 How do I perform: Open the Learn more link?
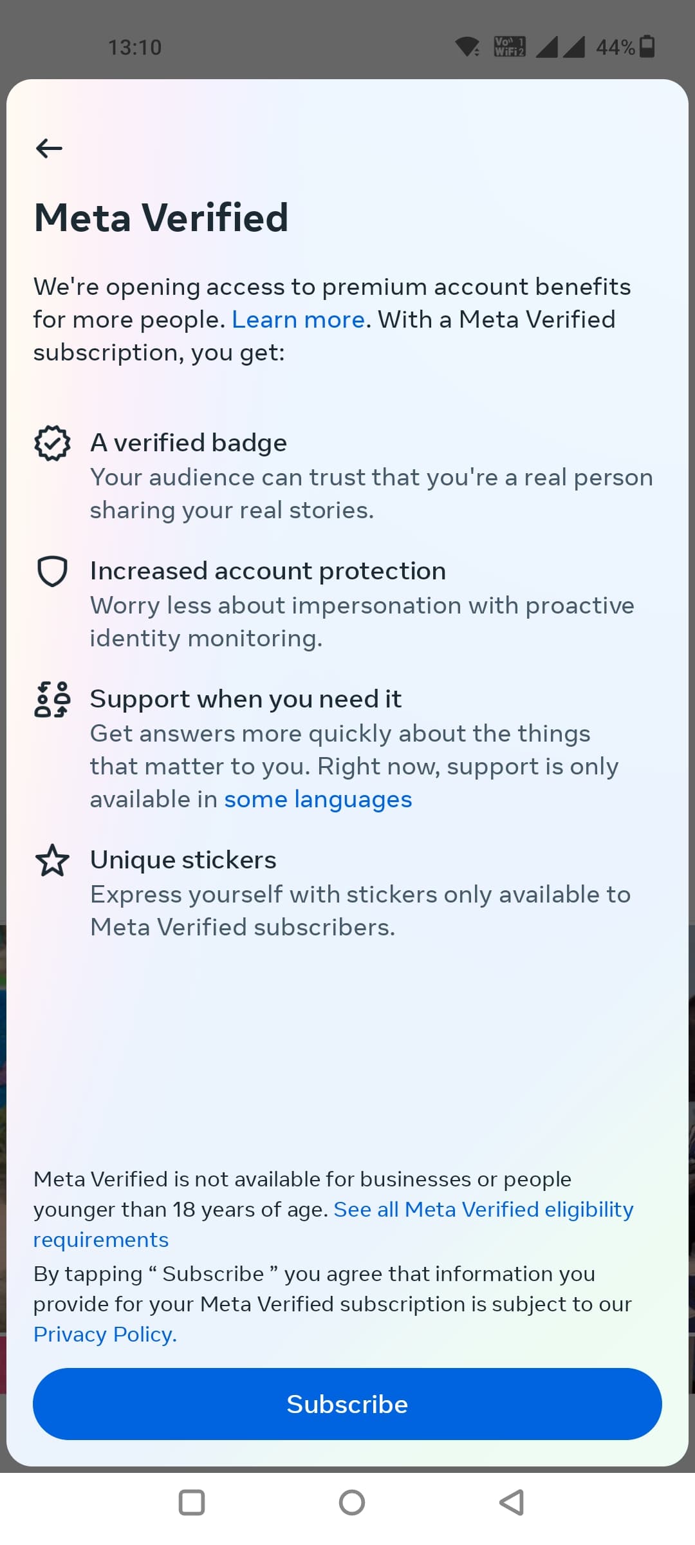tap(298, 319)
